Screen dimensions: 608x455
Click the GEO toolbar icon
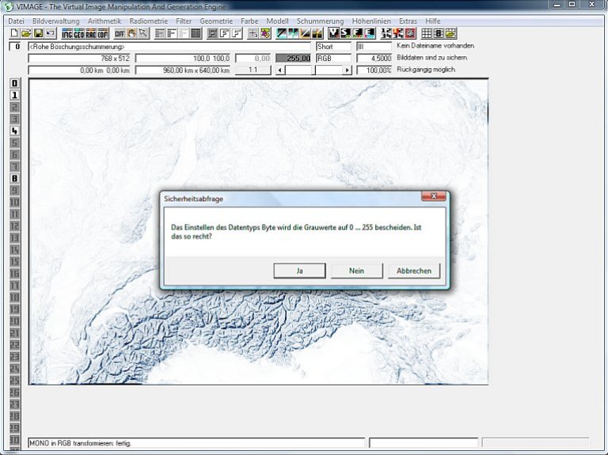click(x=79, y=33)
